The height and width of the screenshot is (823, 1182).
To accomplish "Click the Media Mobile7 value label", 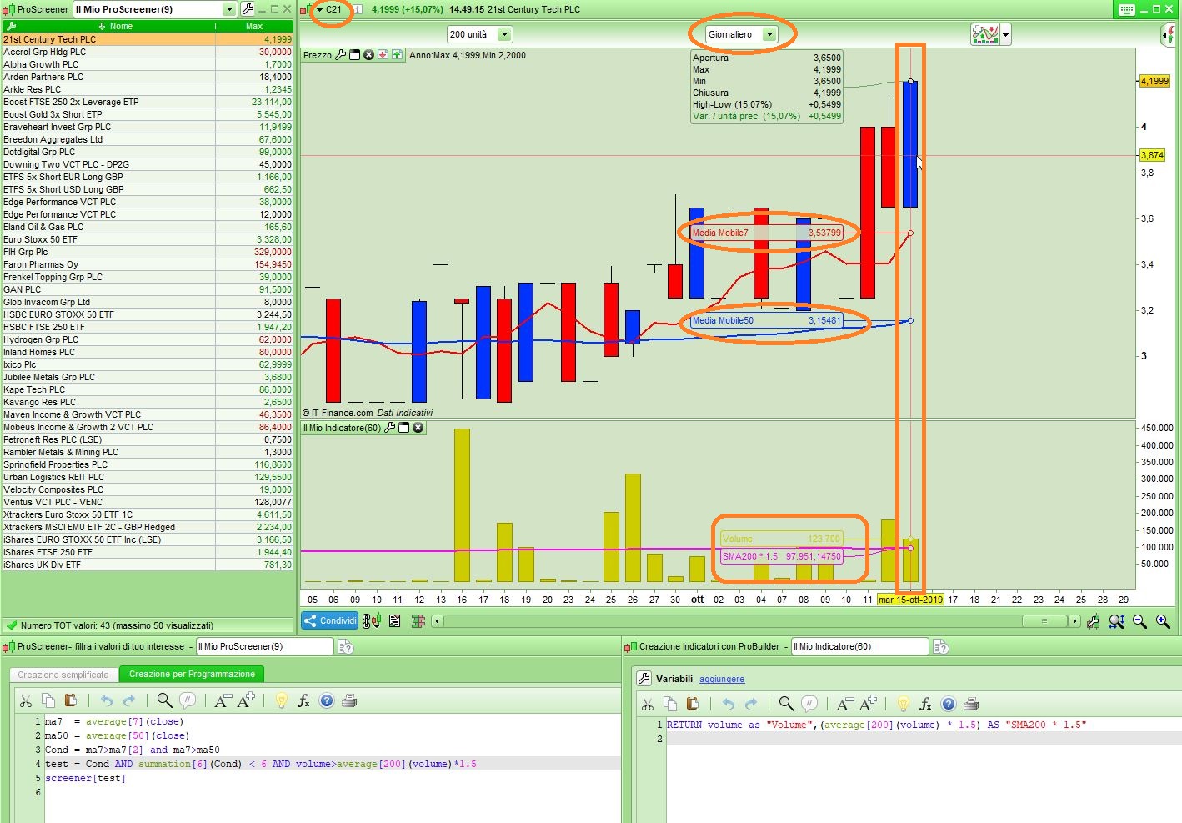I will (x=767, y=233).
